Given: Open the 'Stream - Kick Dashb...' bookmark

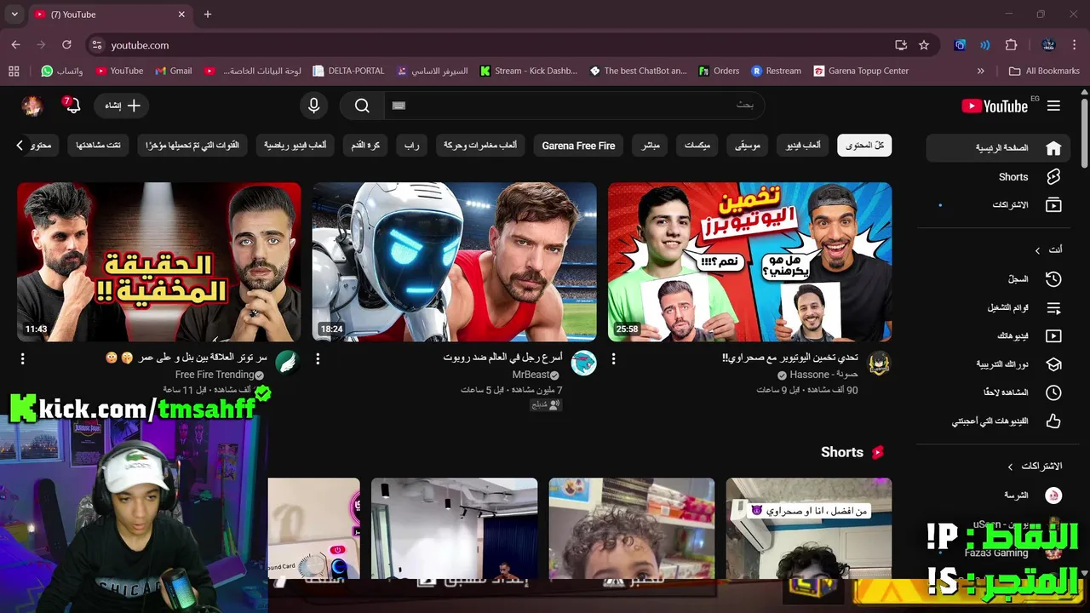Looking at the screenshot, I should 529,71.
